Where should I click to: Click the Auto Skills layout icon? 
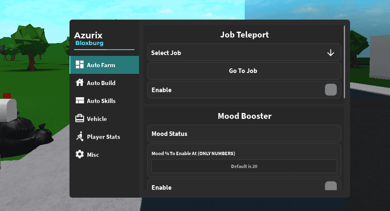coord(79,100)
